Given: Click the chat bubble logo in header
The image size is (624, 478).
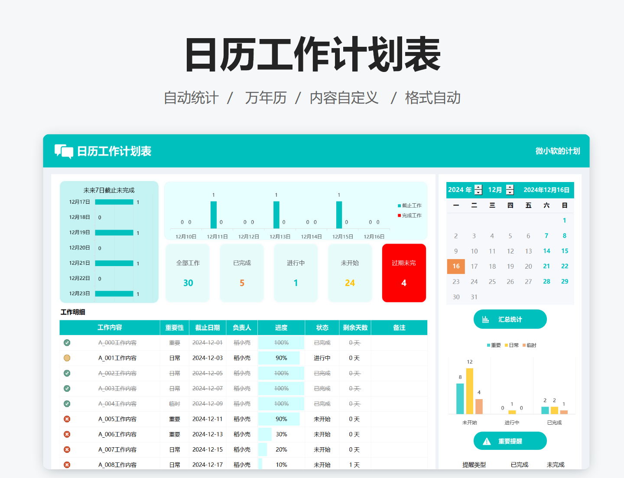Looking at the screenshot, I should pyautogui.click(x=64, y=151).
